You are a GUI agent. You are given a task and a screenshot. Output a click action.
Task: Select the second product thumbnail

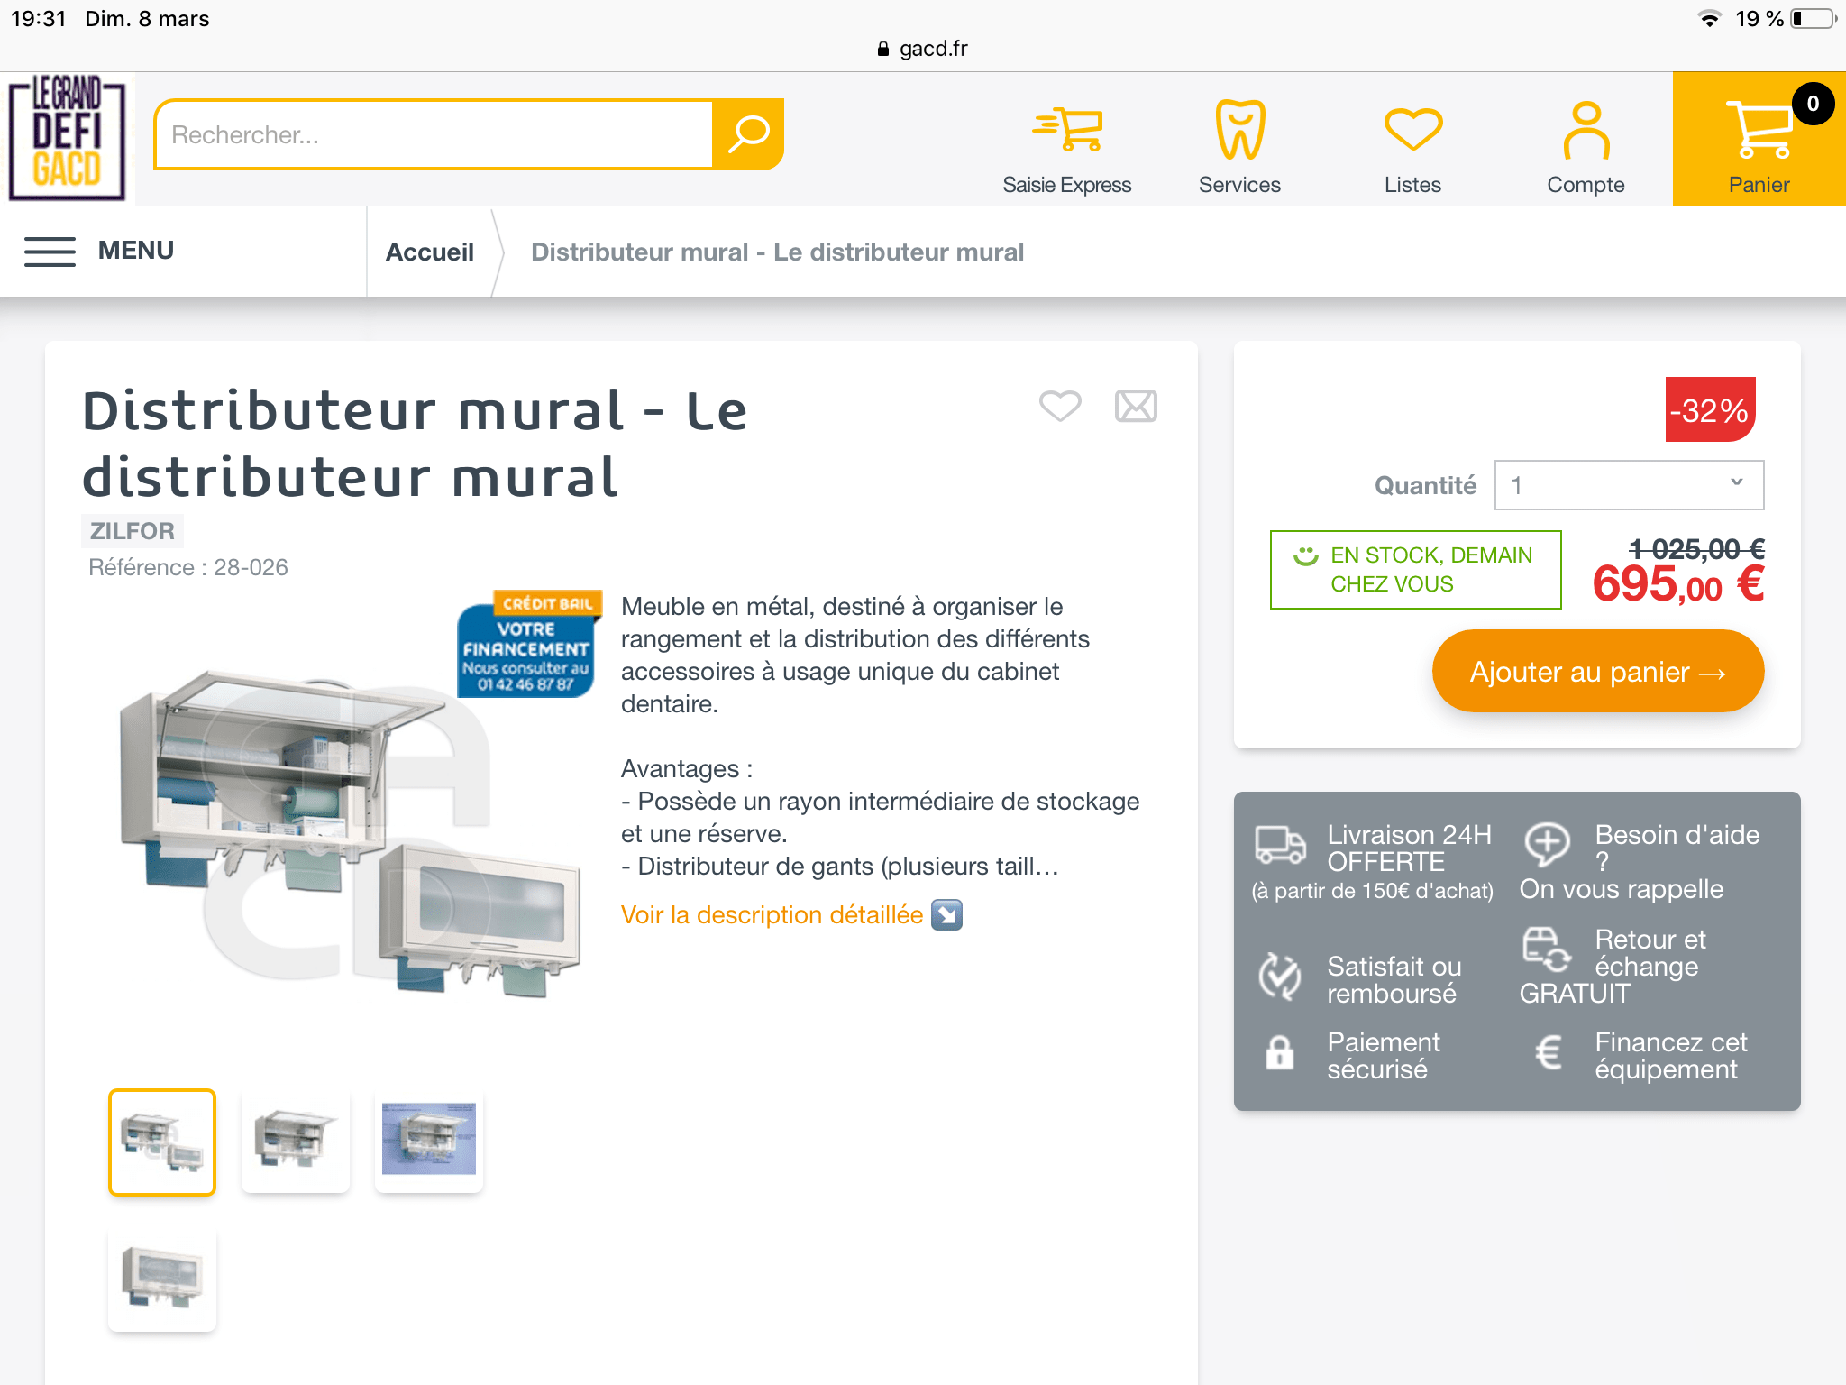[296, 1141]
